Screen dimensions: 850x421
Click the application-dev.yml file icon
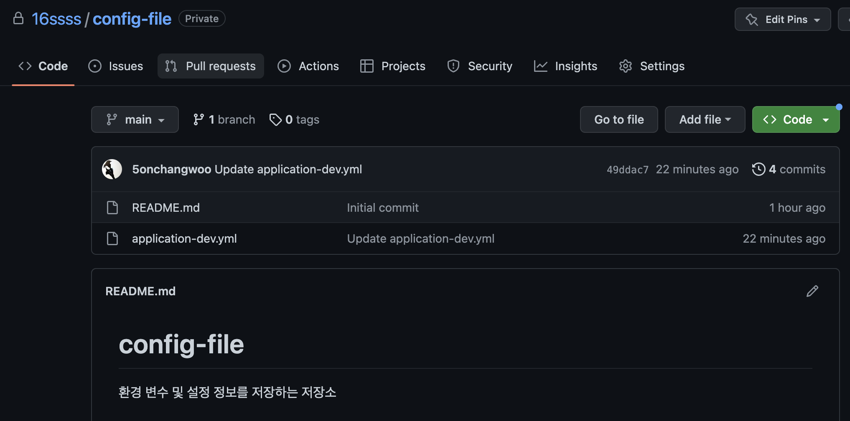point(112,238)
